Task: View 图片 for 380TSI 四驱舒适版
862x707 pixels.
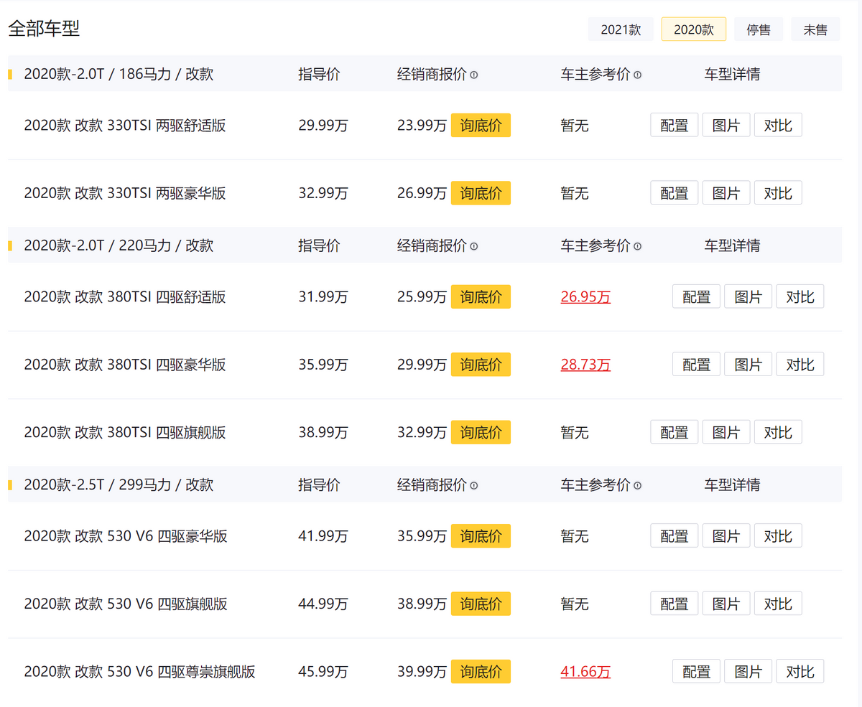Action: coord(748,296)
